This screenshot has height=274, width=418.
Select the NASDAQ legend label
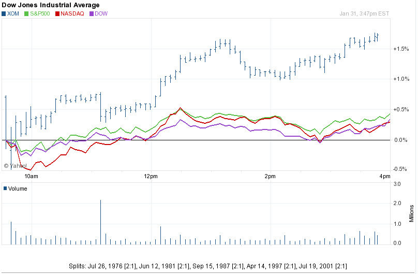tap(72, 13)
